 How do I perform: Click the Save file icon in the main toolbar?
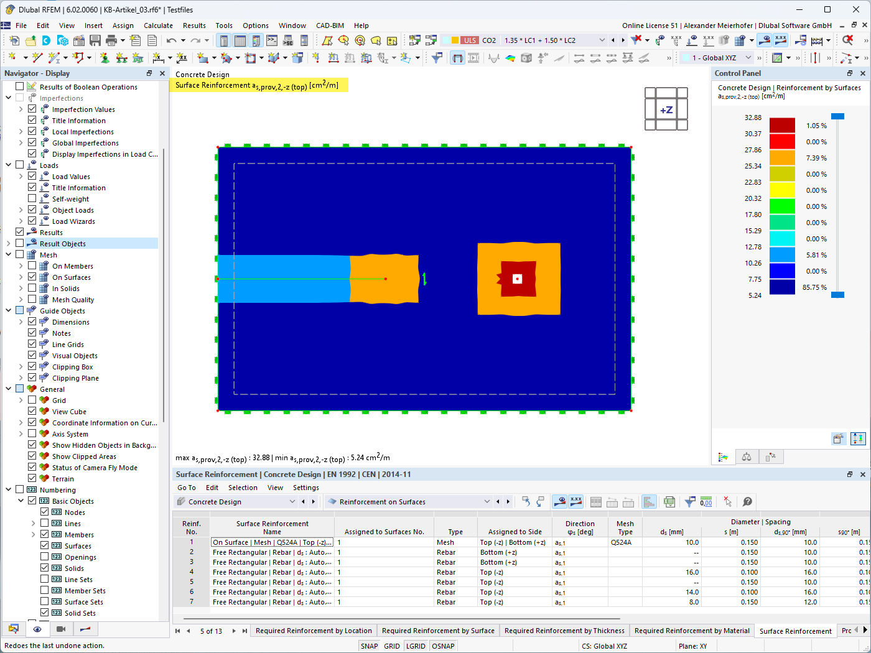pos(95,40)
